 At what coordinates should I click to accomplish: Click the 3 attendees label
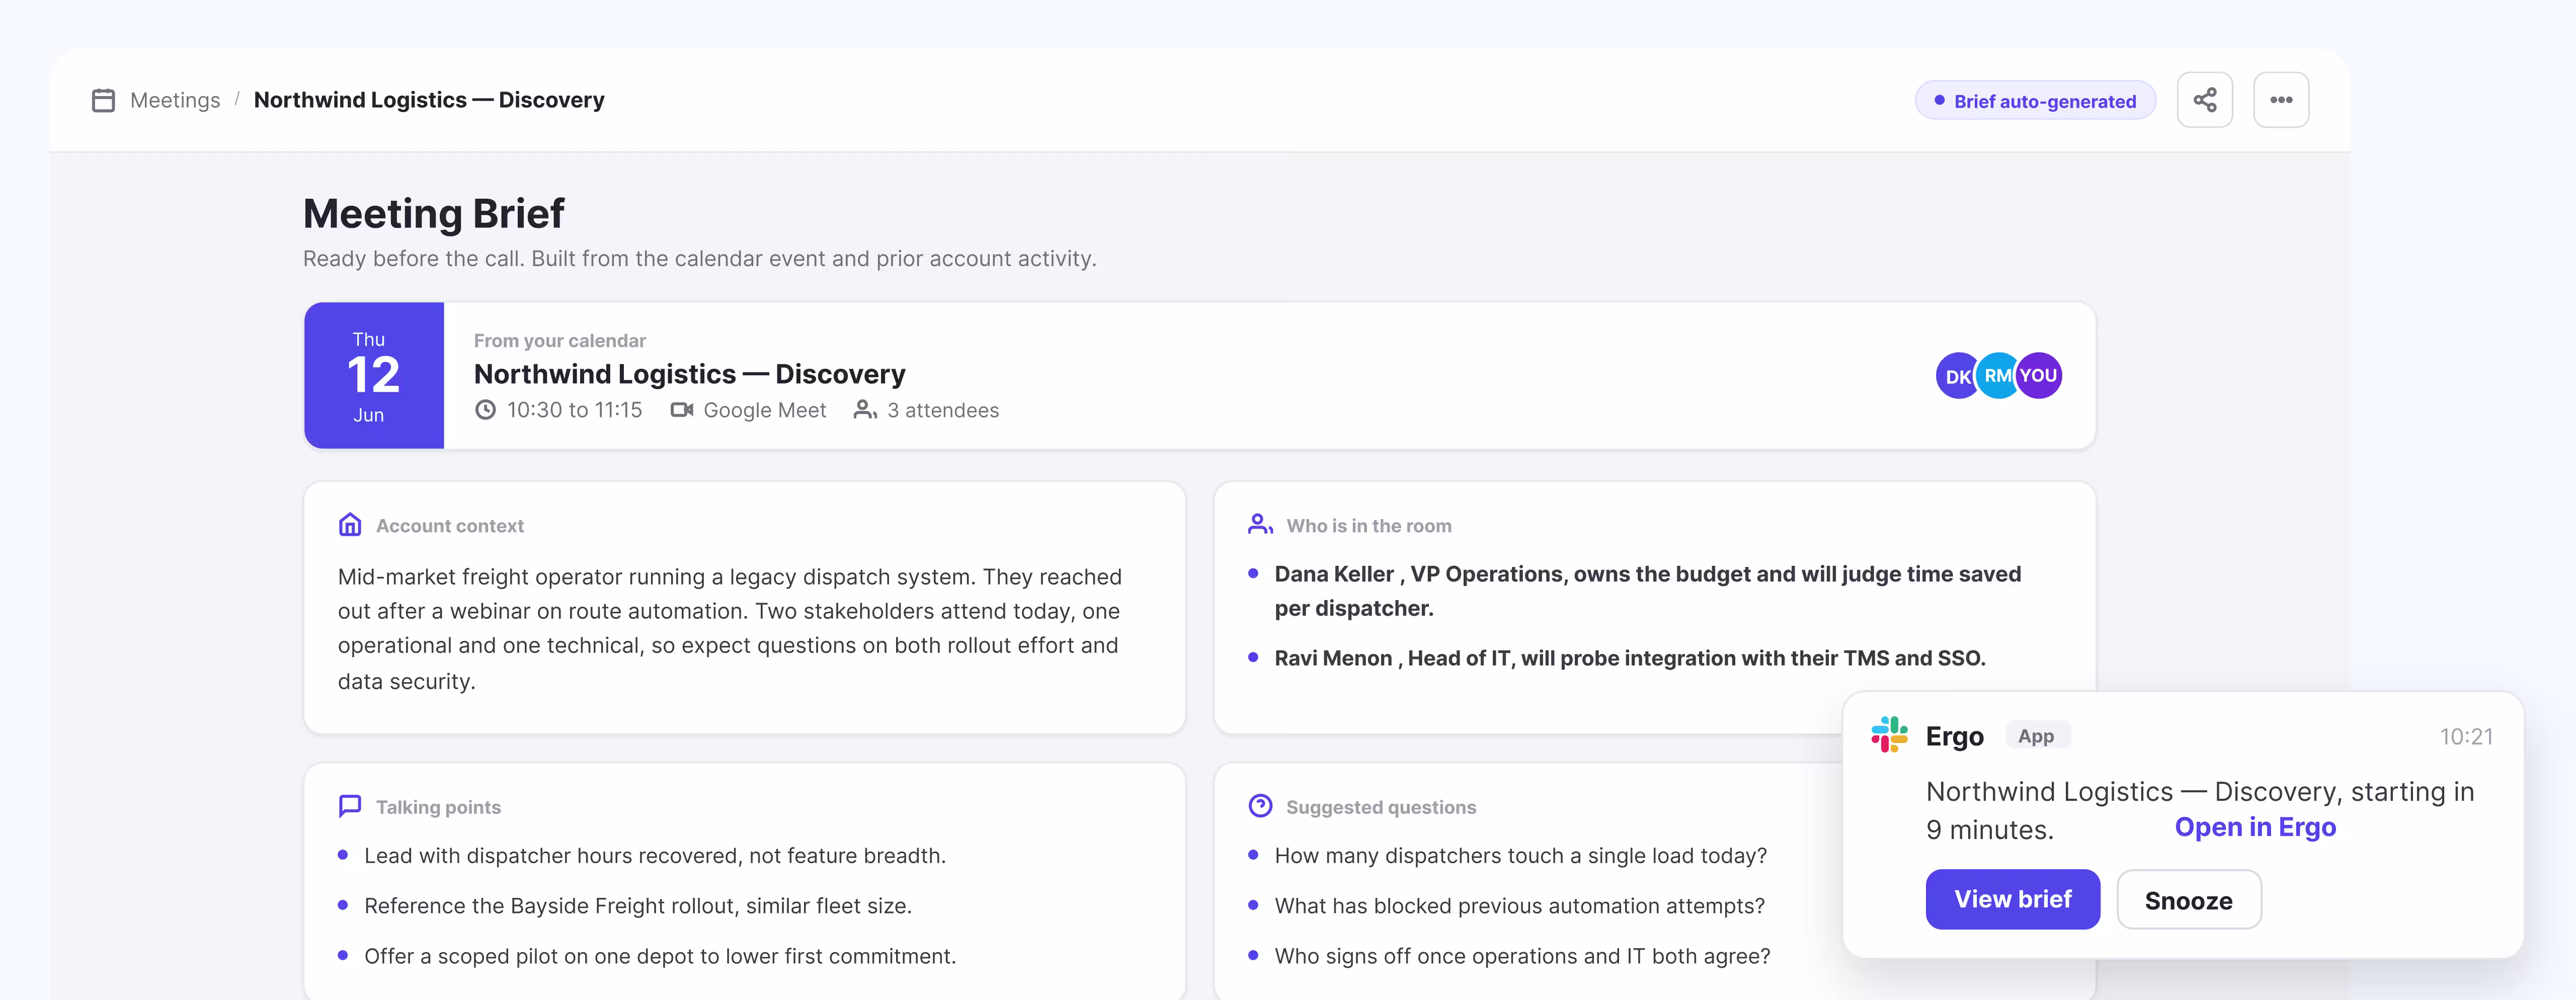pos(943,410)
